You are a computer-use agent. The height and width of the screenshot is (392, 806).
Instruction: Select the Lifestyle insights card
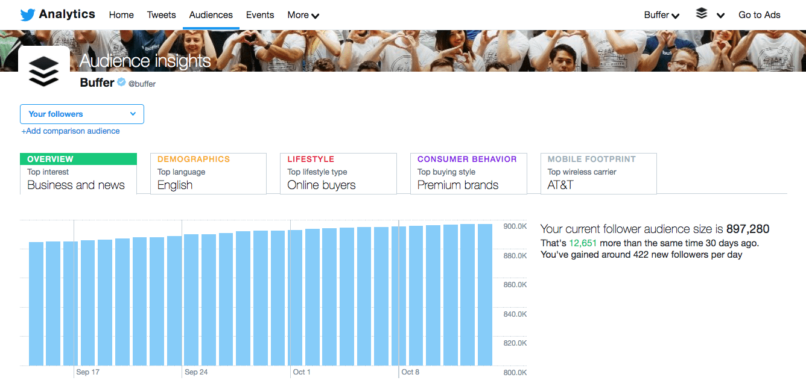coord(338,173)
